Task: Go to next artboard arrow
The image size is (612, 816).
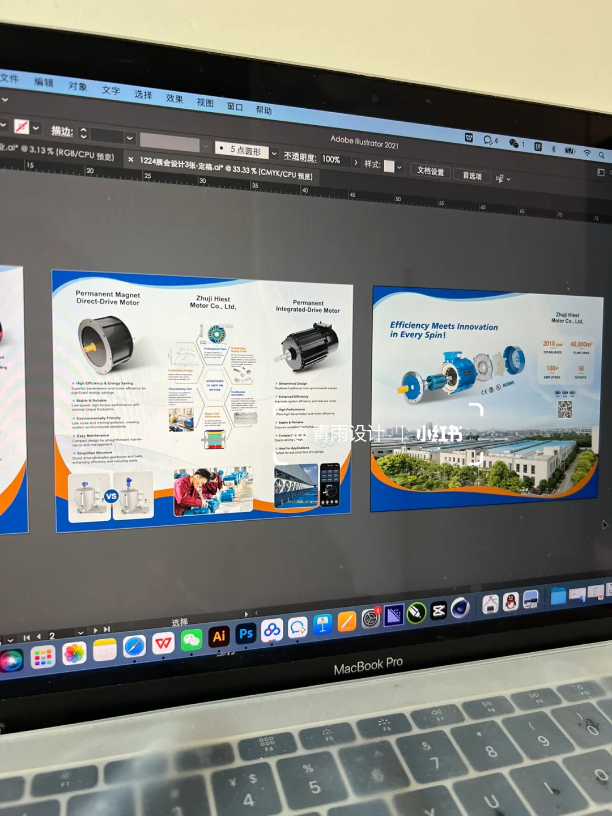Action: [95, 630]
